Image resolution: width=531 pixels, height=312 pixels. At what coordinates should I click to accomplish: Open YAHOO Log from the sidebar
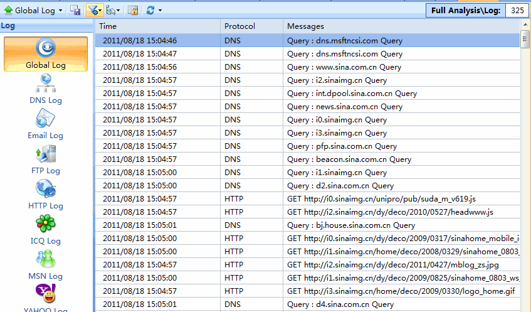(x=46, y=298)
